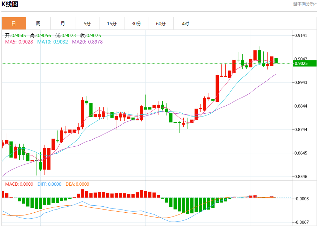Open the 4时 timeframe tab
This screenshot has height=226, width=319.
[x=185, y=24]
